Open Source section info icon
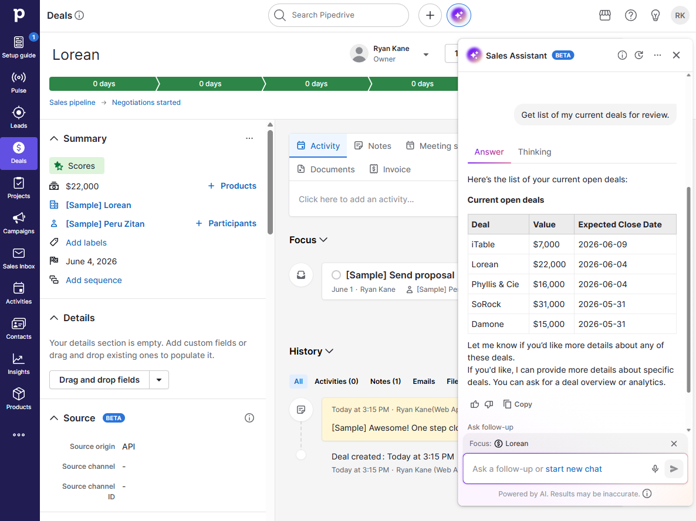The height and width of the screenshot is (521, 696). (x=249, y=418)
